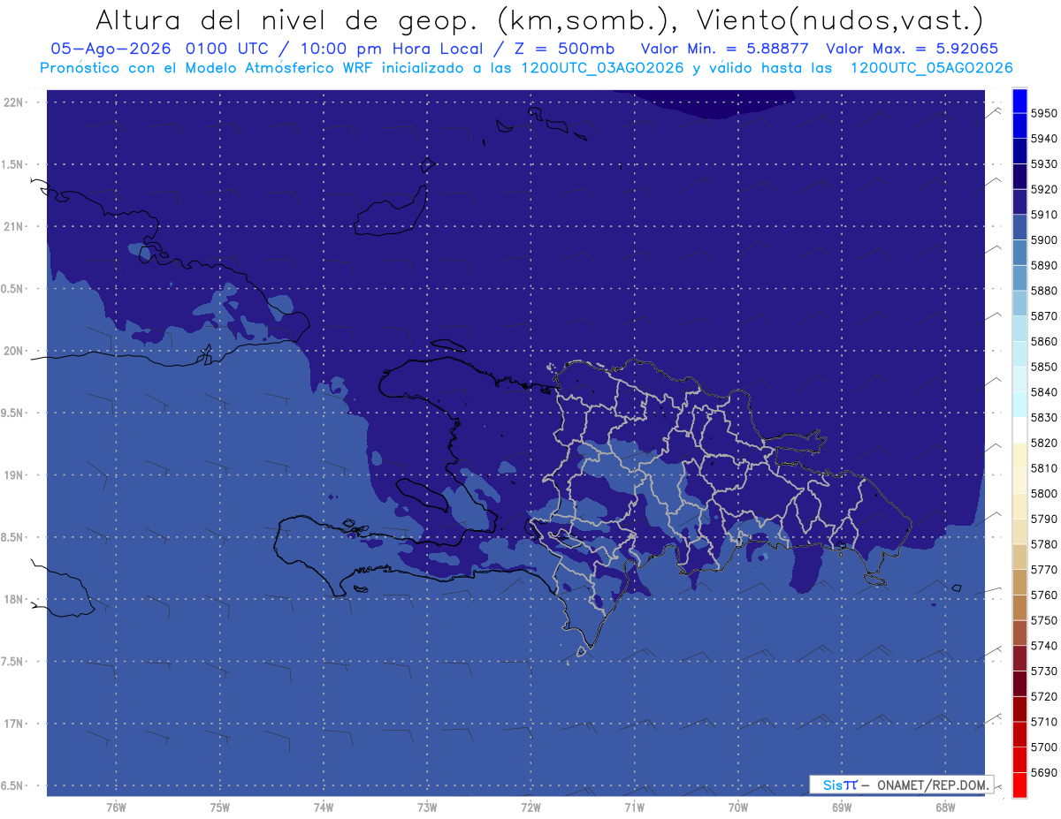1061x819 pixels.
Task: Click the '75W' longitude label
Action: click(220, 808)
